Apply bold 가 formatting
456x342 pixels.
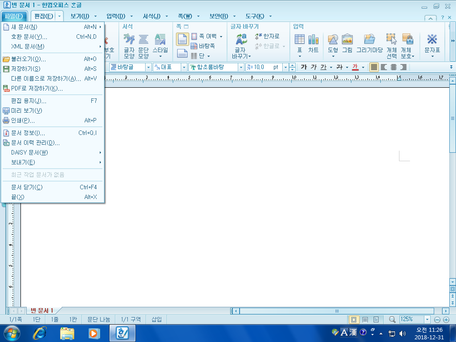coord(304,67)
